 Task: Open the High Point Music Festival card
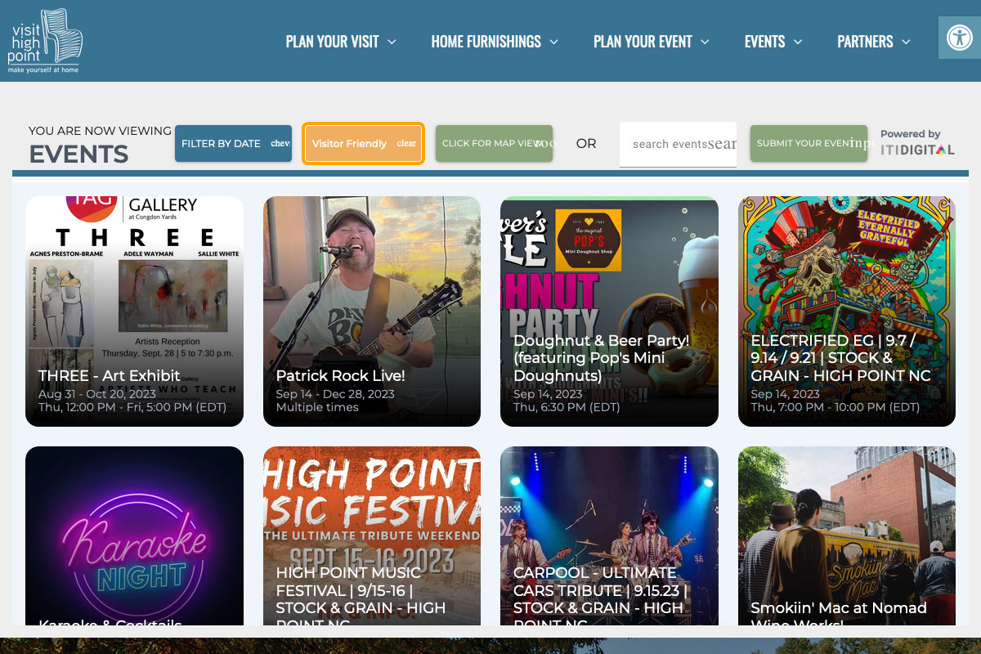tap(371, 535)
